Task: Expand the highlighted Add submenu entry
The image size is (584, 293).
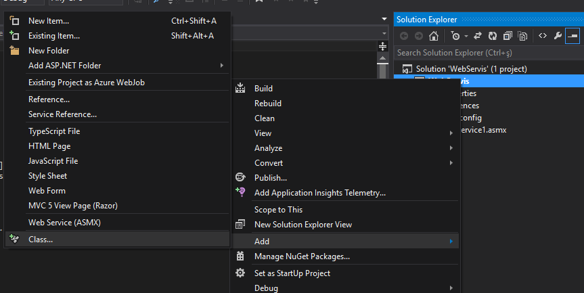Action: pos(345,242)
